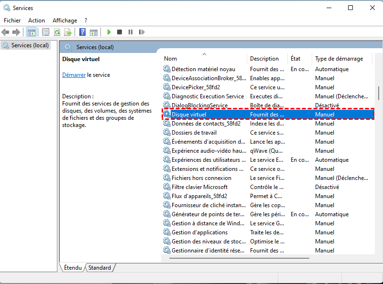Click the Démarrer service link
Image resolution: width=383 pixels, height=284 pixels.
click(x=74, y=75)
